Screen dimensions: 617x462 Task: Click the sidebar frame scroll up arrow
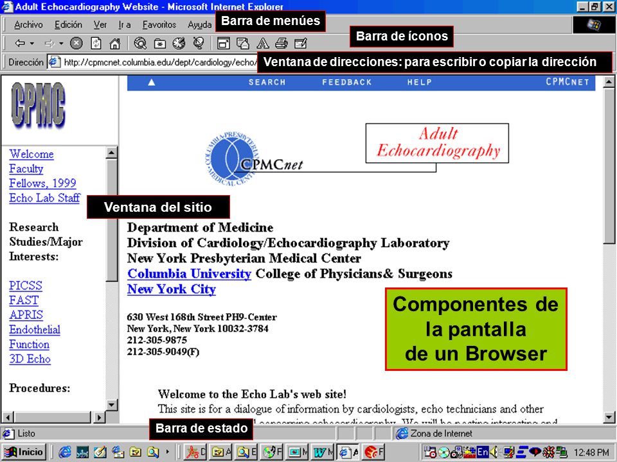(112, 153)
